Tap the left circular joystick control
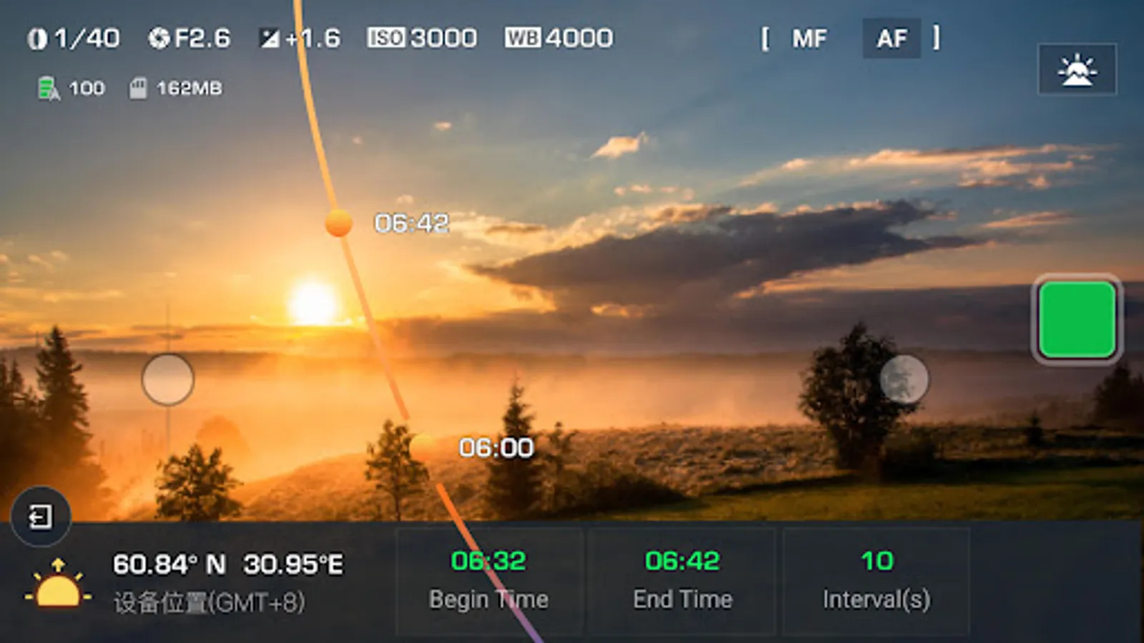1144x643 pixels. coord(168,379)
